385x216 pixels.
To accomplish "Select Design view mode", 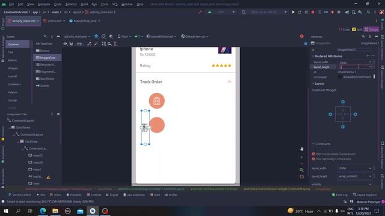I will point(371,29).
